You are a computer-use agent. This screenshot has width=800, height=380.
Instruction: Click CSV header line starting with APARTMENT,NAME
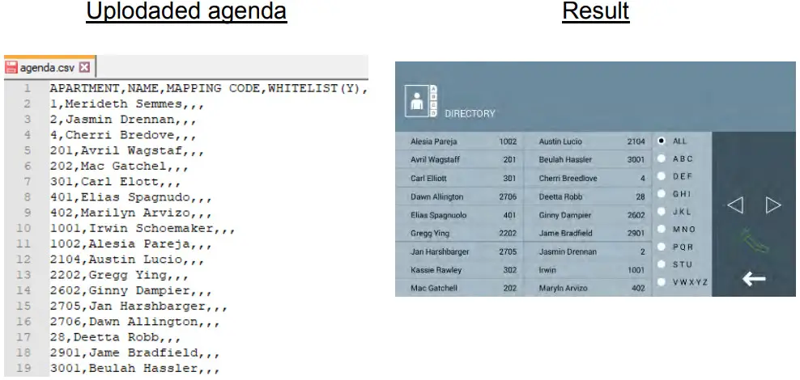pos(209,89)
